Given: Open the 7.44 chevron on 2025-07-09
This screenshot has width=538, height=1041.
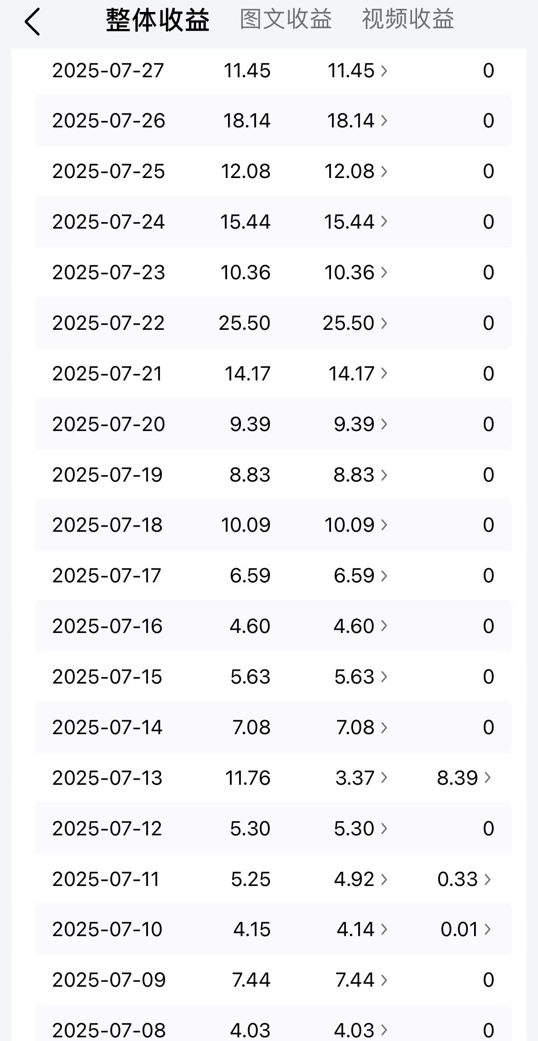Looking at the screenshot, I should [384, 979].
